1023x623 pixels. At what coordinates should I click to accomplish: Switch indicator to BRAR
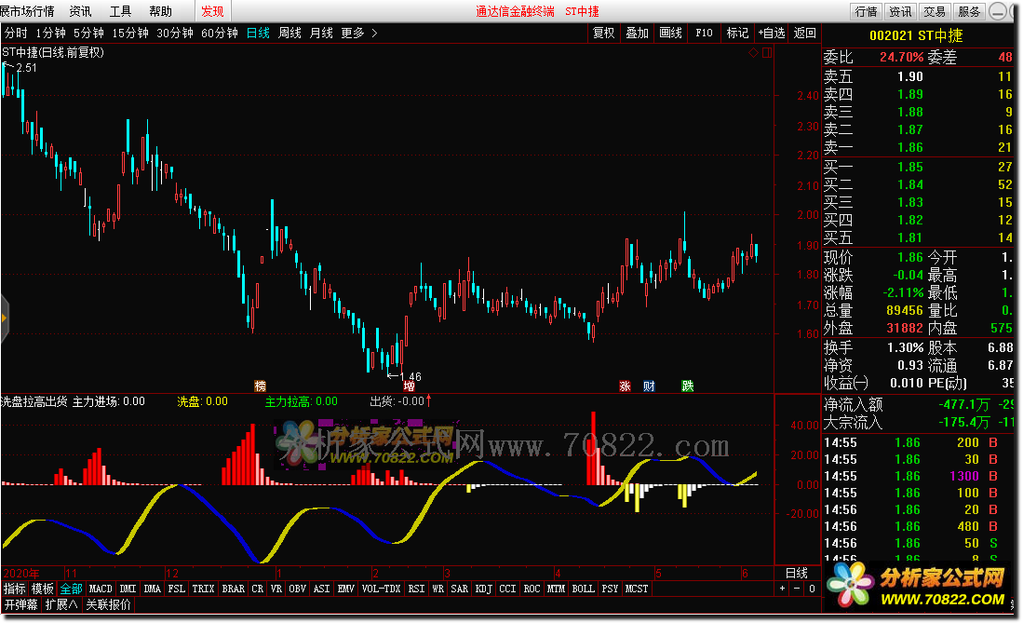point(233,589)
